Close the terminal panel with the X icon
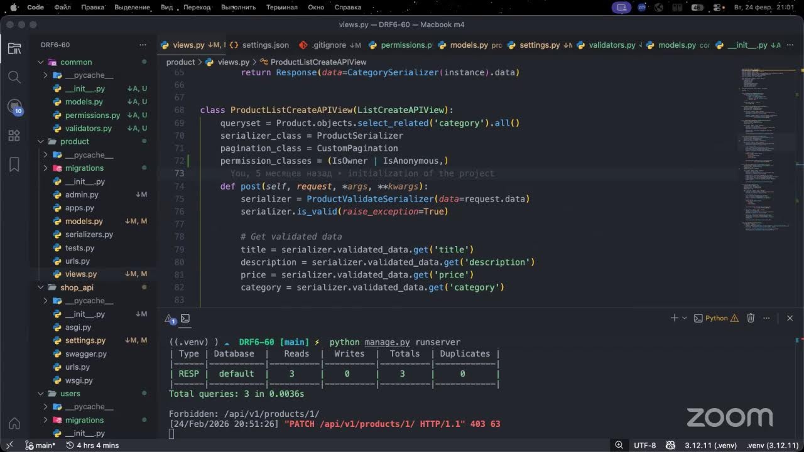This screenshot has height=452, width=804. click(790, 318)
